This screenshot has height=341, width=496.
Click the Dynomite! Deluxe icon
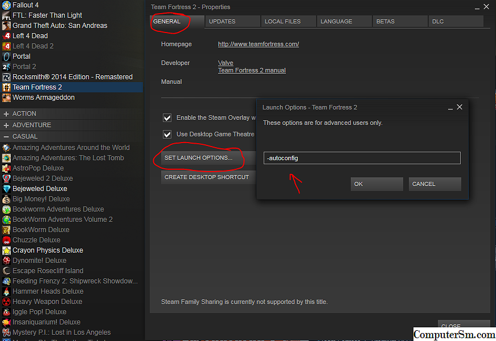6,261
